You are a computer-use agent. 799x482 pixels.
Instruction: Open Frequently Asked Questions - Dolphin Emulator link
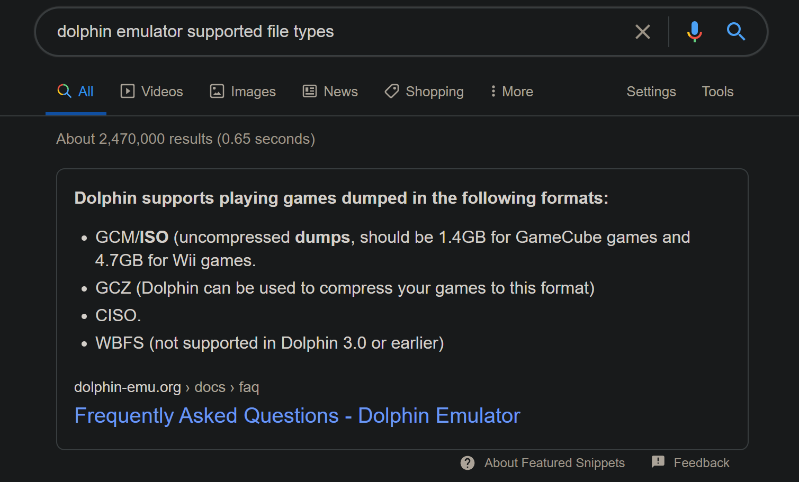click(x=297, y=416)
